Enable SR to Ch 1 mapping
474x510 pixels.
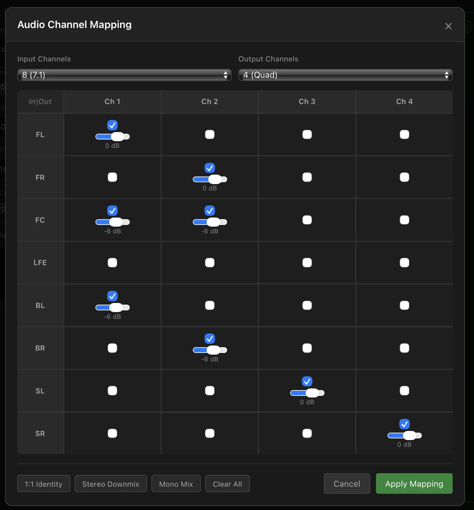coord(112,433)
